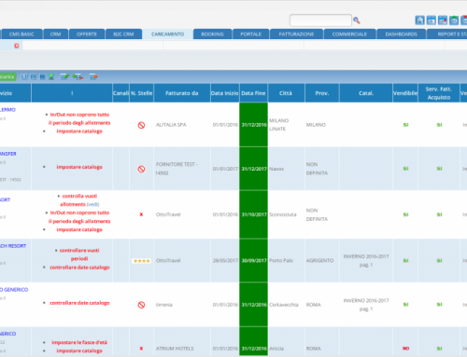Open the CMS BASIC tab
The width and height of the screenshot is (467, 357).
click(21, 34)
